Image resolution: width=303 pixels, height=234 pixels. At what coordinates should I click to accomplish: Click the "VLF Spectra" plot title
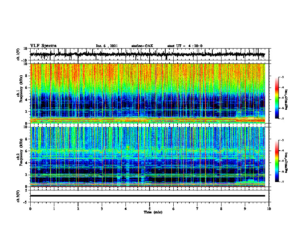click(x=43, y=46)
